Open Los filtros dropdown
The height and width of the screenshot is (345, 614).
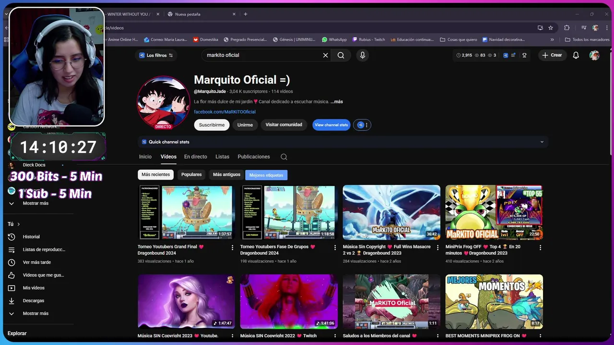tap(156, 55)
